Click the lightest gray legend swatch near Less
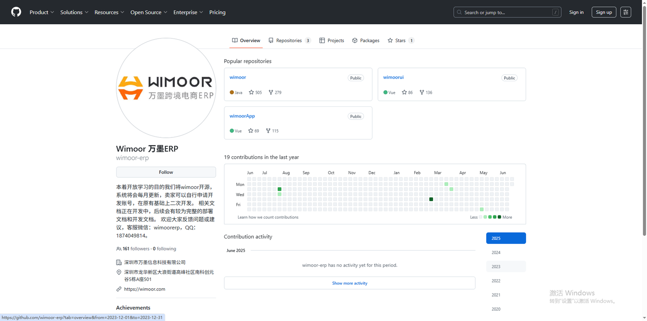This screenshot has width=647, height=321. [x=480, y=217]
